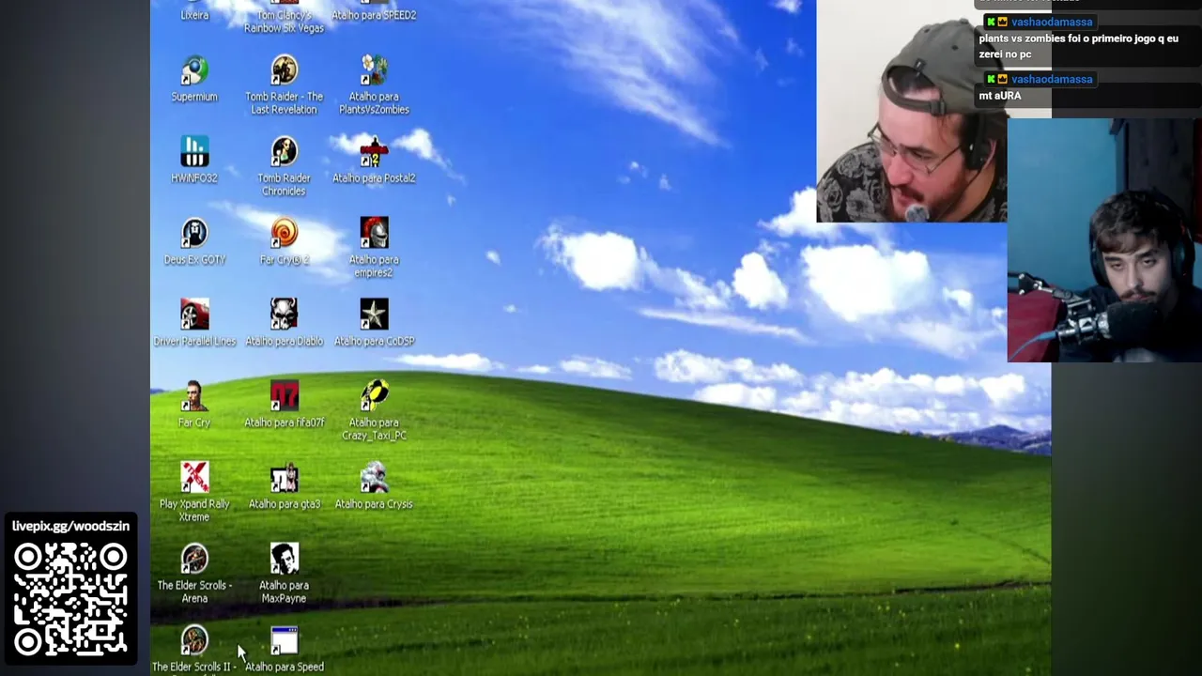The height and width of the screenshot is (676, 1202).
Task: Launch Atalho para gta3 shortcut
Action: (x=284, y=487)
